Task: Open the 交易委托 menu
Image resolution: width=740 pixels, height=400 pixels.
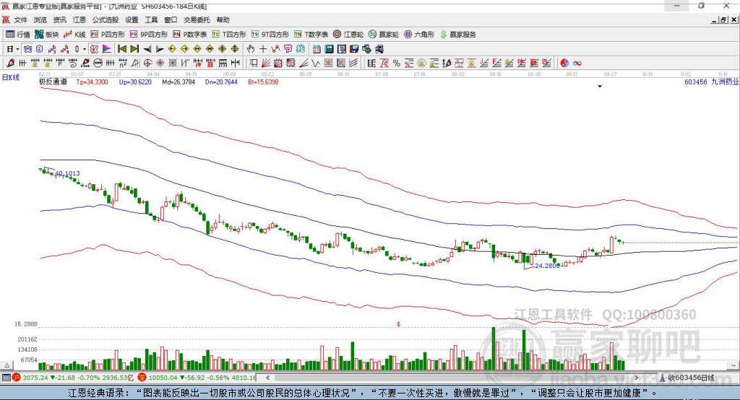Action: (197, 19)
